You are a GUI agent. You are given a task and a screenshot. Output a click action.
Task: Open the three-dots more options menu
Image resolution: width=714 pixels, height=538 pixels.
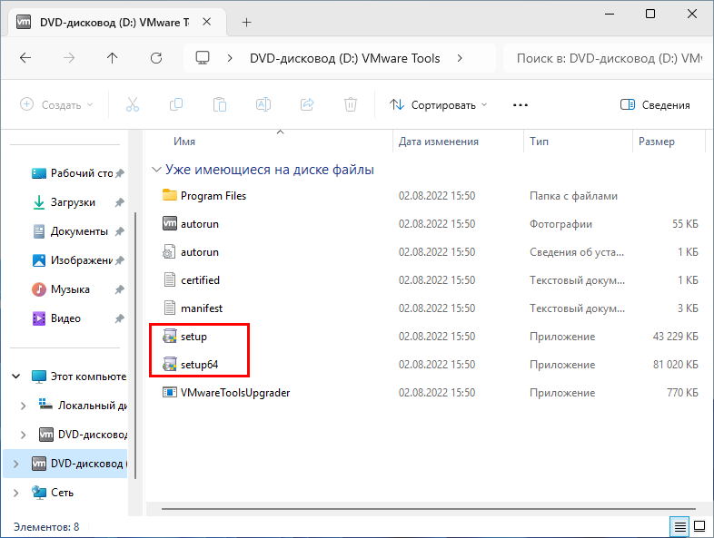click(x=520, y=105)
